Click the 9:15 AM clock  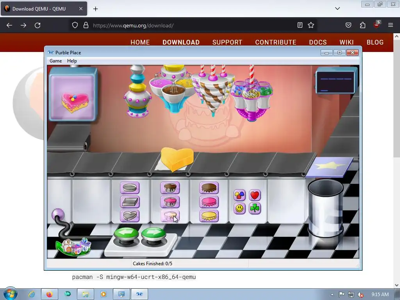[x=380, y=295]
